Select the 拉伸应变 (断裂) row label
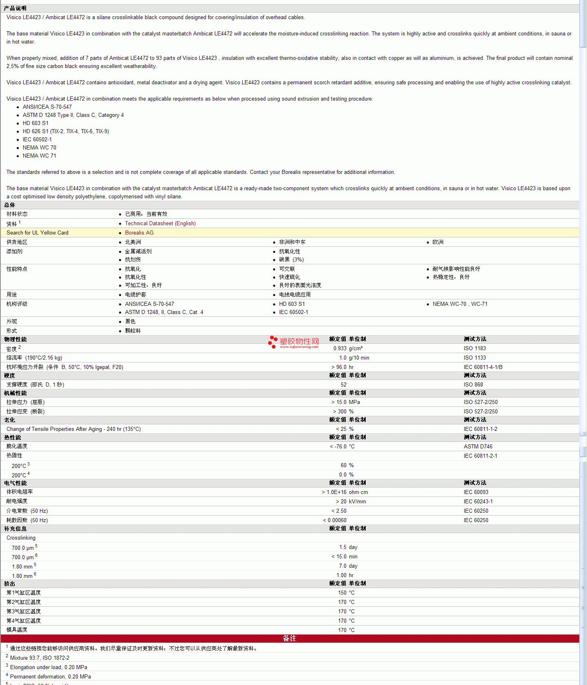The image size is (587, 685). coord(25,411)
